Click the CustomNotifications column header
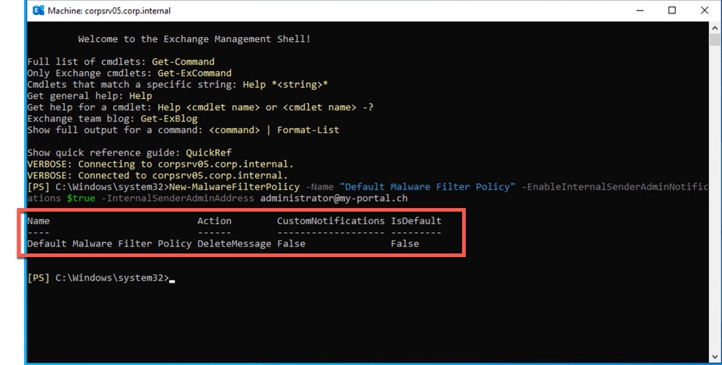The image size is (722, 365). pos(330,221)
